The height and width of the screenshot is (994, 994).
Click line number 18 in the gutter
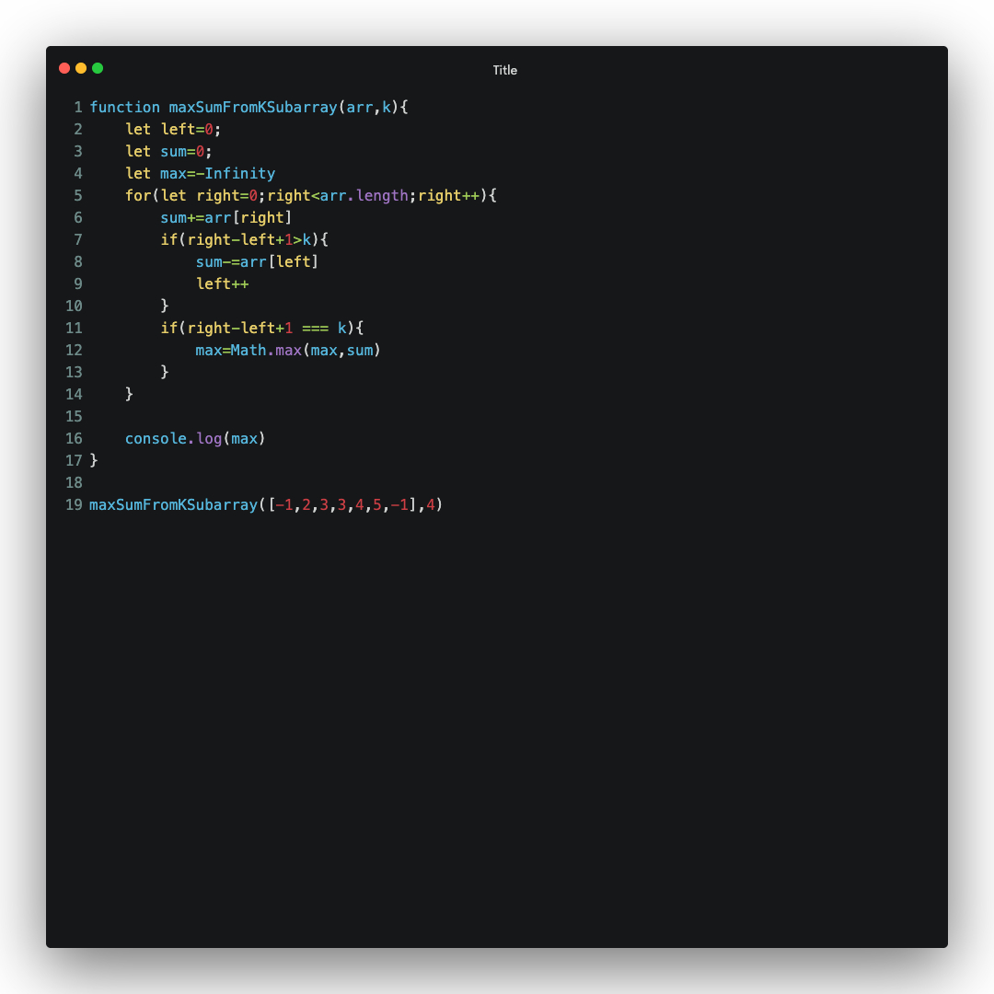75,483
